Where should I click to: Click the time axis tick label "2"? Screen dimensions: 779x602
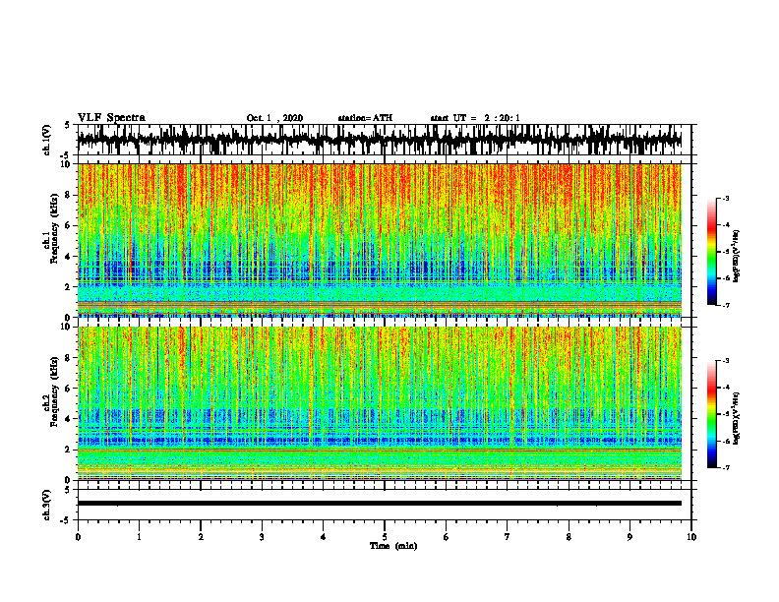[201, 537]
